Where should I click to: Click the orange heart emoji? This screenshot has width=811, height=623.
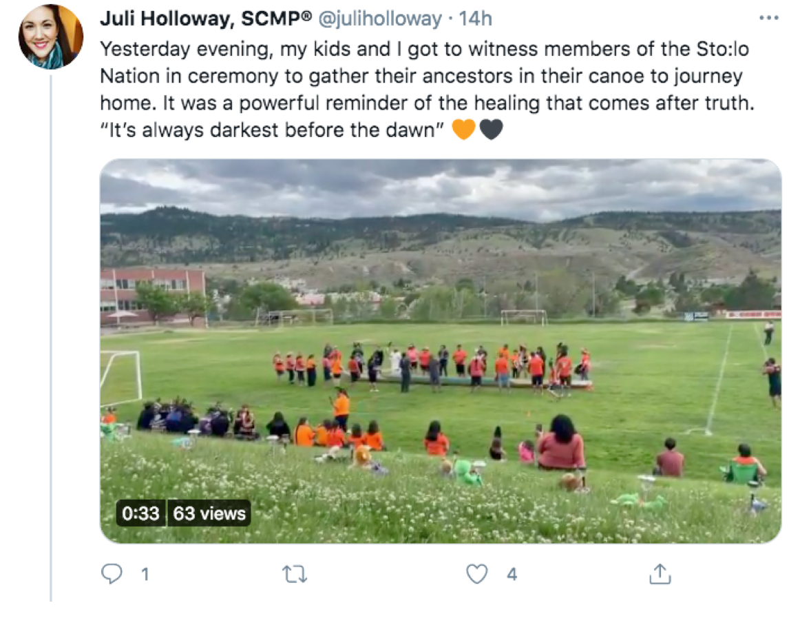click(x=463, y=129)
